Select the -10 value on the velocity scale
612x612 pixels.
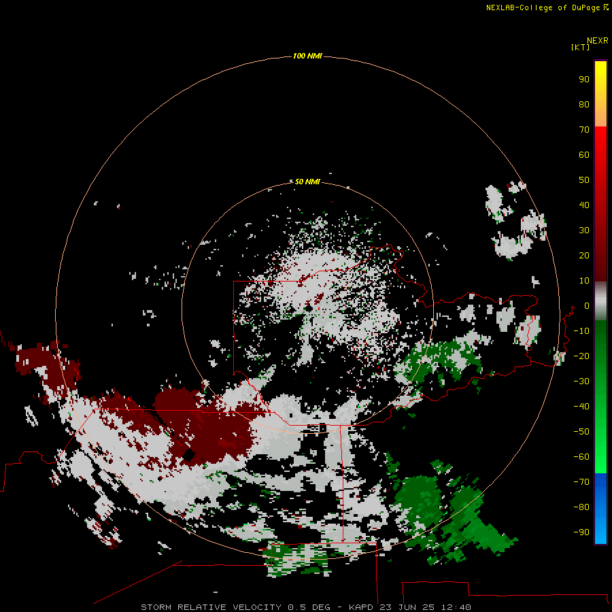click(x=581, y=331)
